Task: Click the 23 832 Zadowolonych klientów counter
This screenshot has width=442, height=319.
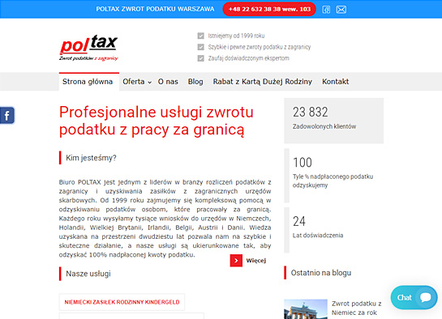Action: 334,121
